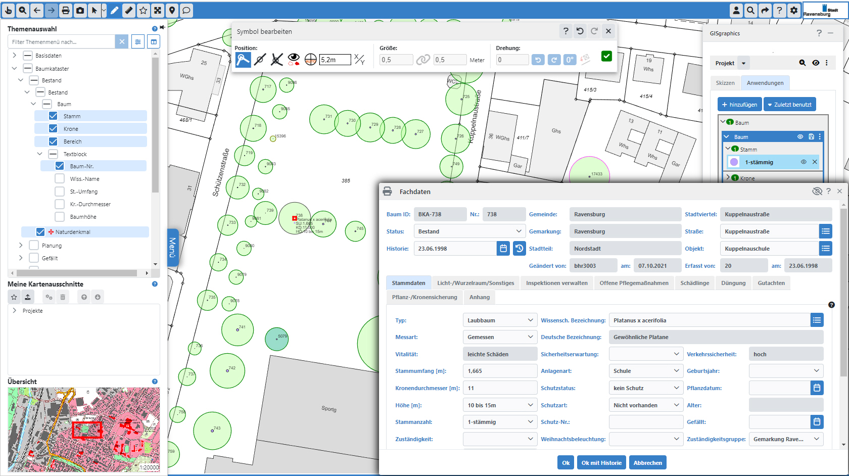Uncheck the Stamm layer checkbox
The height and width of the screenshot is (476, 849).
[x=53, y=116]
